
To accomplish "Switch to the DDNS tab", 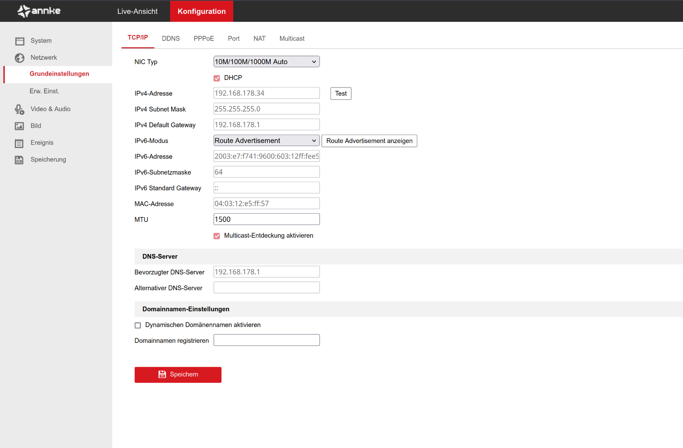I will point(171,39).
